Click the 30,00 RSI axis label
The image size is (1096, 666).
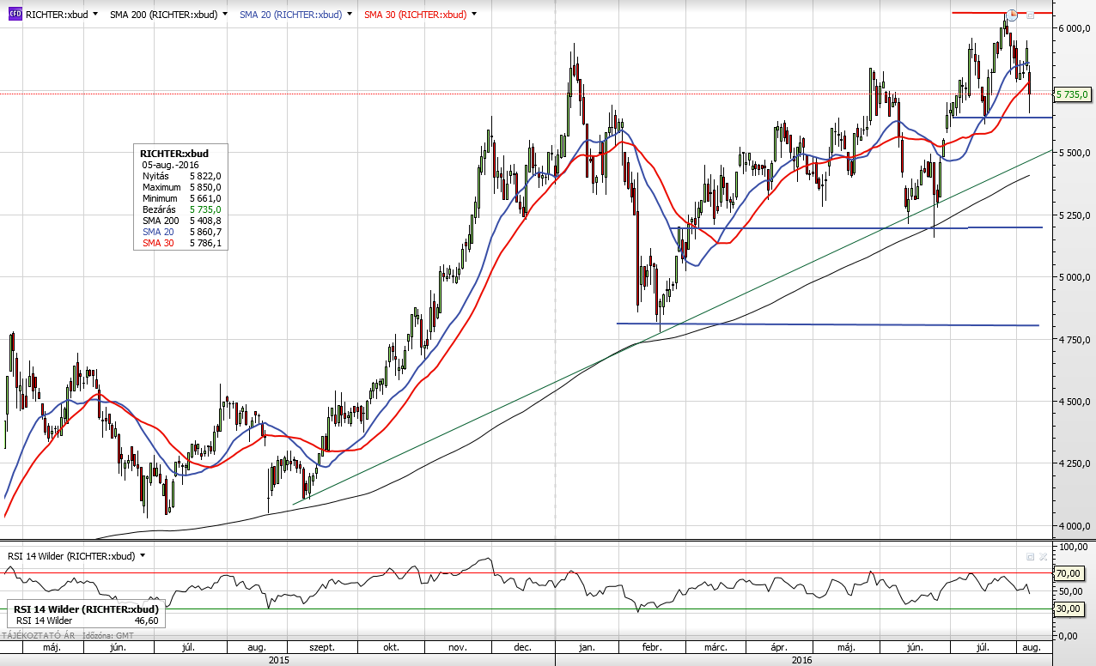[1068, 608]
